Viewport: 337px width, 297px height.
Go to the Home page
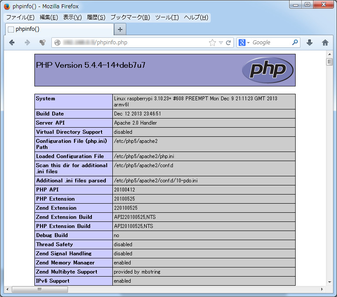[x=325, y=43]
